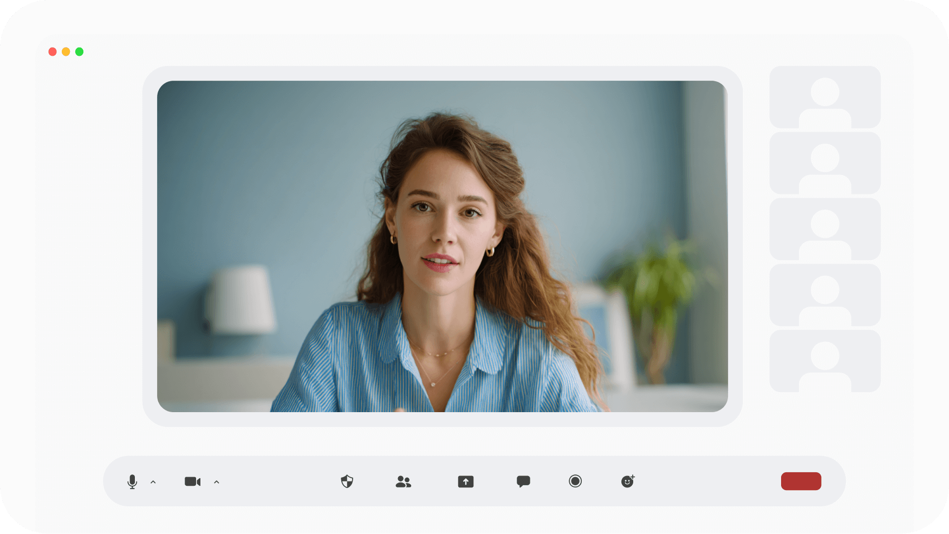The width and height of the screenshot is (949, 534).
Task: Close window with red dot button
Action: click(x=53, y=52)
